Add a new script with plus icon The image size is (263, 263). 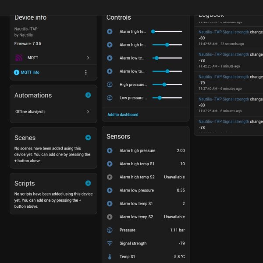click(88, 183)
